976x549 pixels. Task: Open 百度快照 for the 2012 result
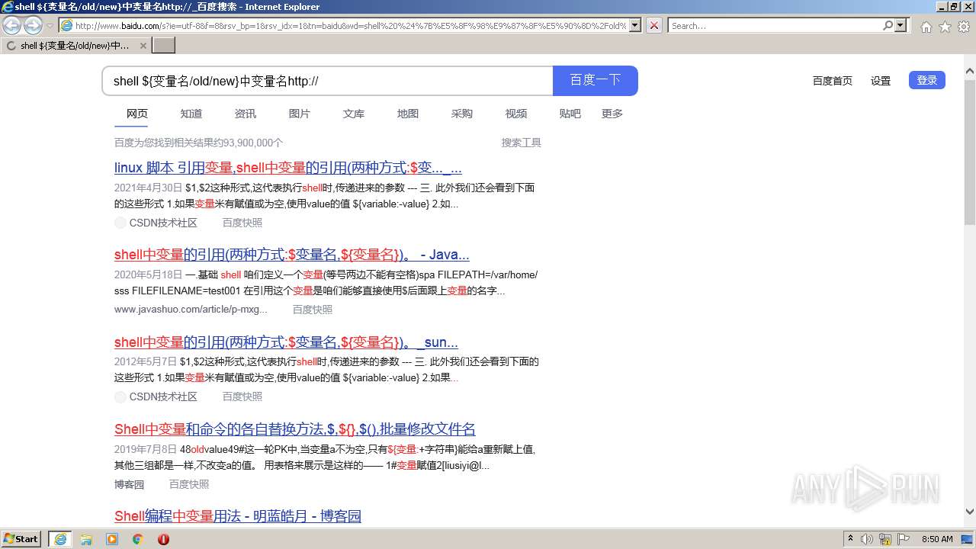pos(242,396)
